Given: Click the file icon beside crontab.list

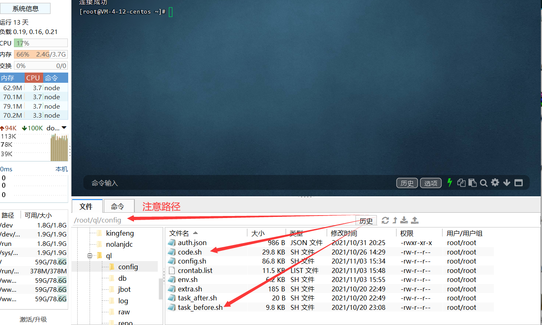Looking at the screenshot, I should click(171, 270).
